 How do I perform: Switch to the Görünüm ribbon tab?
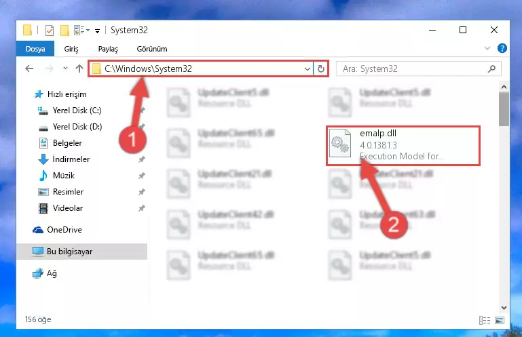[152, 49]
